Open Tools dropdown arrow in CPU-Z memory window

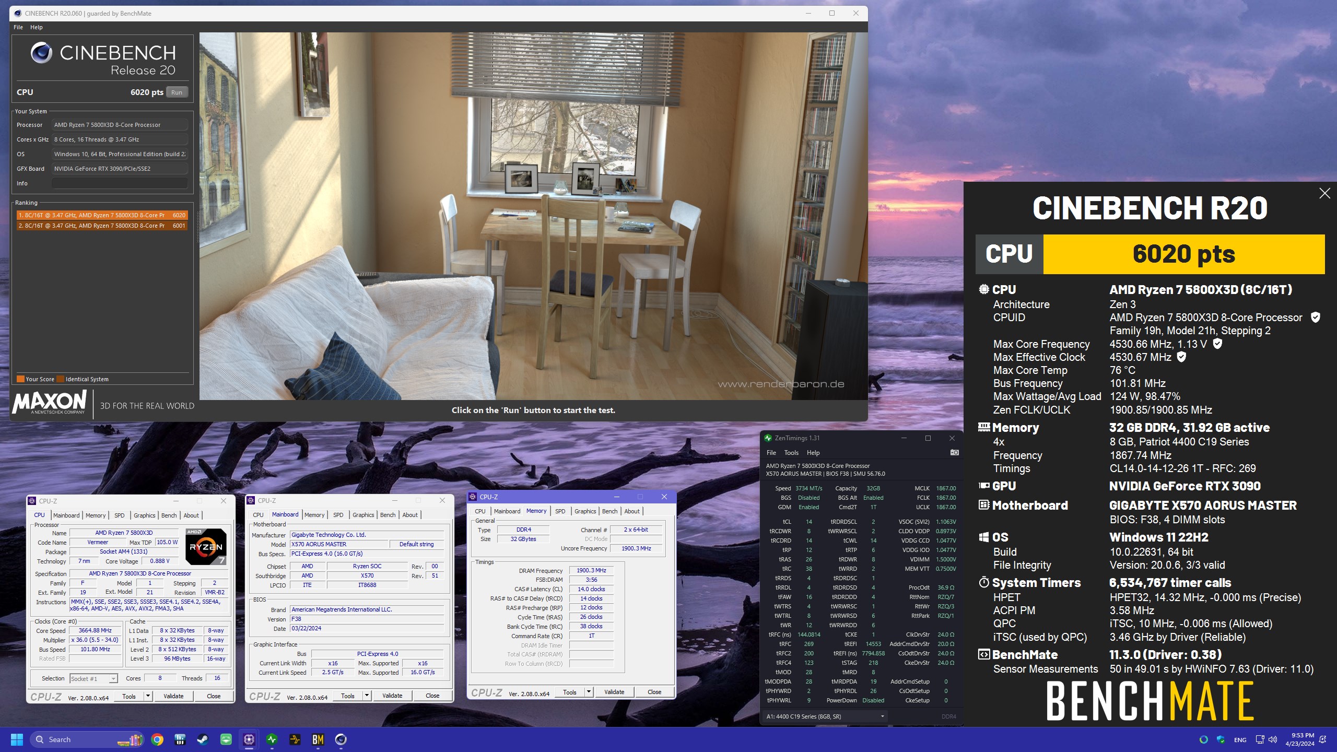click(x=589, y=692)
